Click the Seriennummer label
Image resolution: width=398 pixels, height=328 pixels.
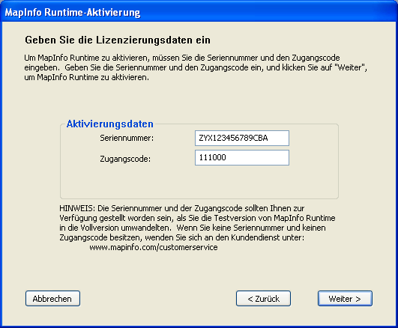click(127, 138)
